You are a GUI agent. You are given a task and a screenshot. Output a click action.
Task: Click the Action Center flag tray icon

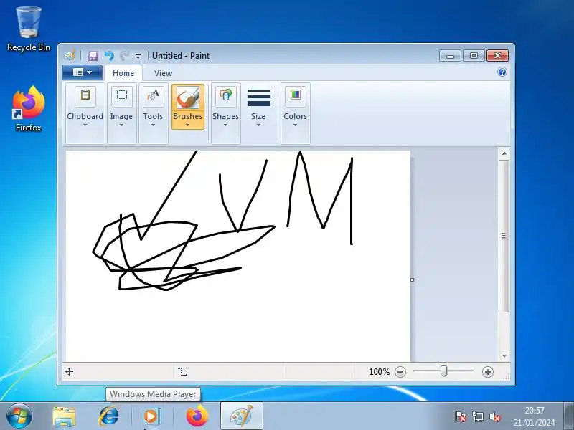(460, 416)
